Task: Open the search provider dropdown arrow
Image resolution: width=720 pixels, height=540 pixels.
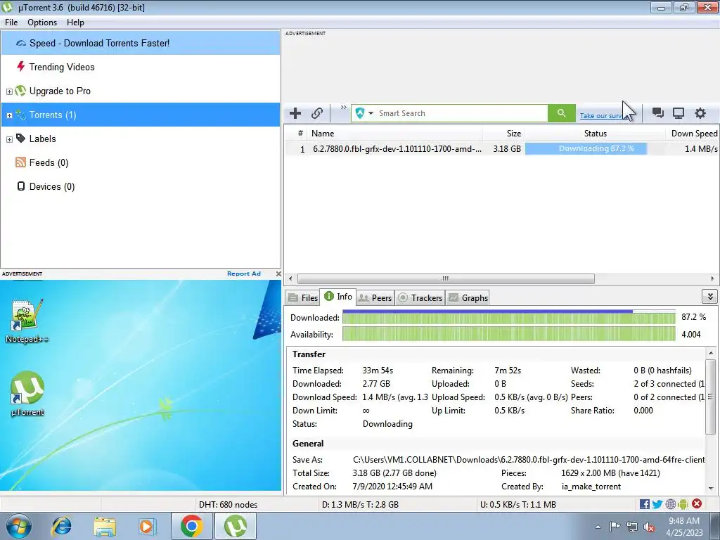Action: 371,113
